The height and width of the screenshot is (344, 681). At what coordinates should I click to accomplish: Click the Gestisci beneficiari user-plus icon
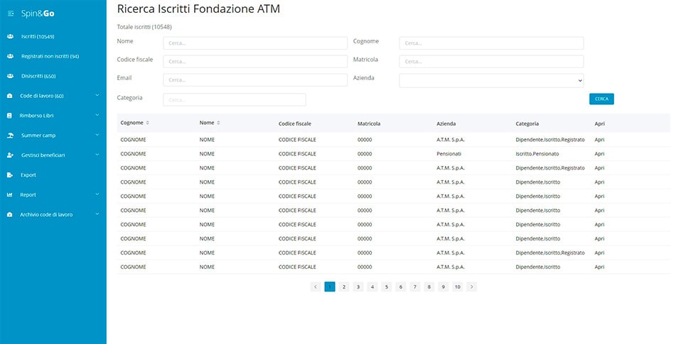coord(10,155)
